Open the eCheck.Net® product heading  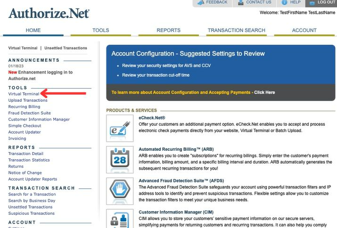click(x=152, y=118)
